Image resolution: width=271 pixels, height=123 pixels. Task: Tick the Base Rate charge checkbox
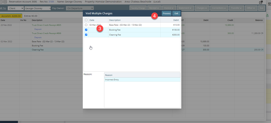coord(86,25)
